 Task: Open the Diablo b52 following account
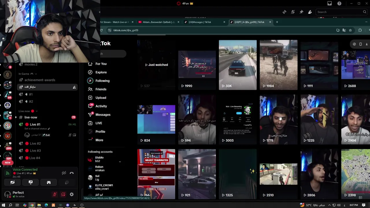pyautogui.click(x=99, y=159)
